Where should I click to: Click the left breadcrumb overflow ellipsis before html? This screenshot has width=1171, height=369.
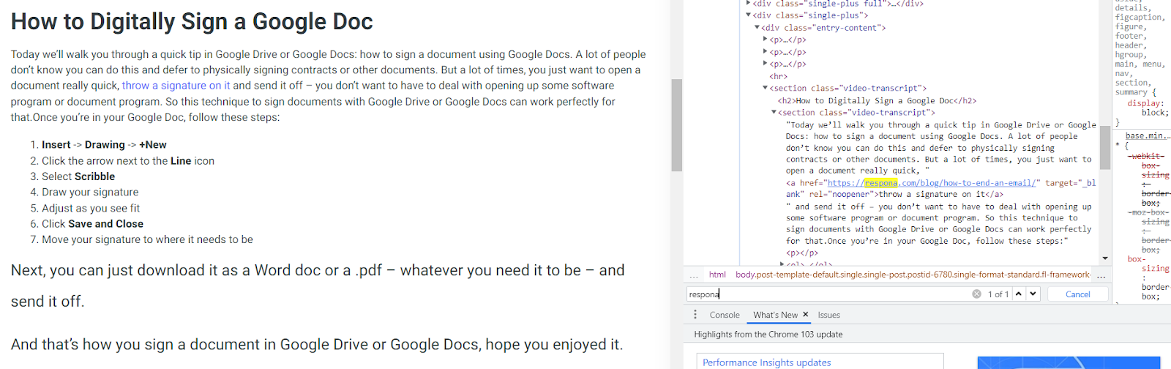pos(694,275)
